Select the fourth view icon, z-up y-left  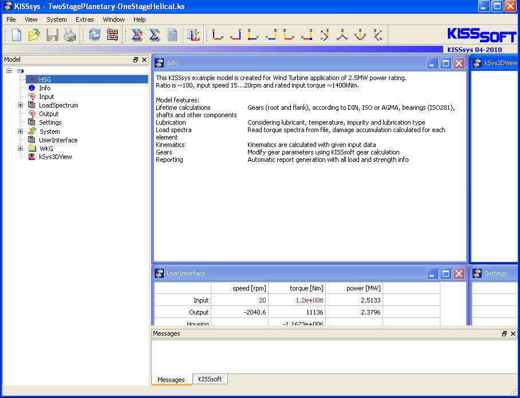pos(271,35)
